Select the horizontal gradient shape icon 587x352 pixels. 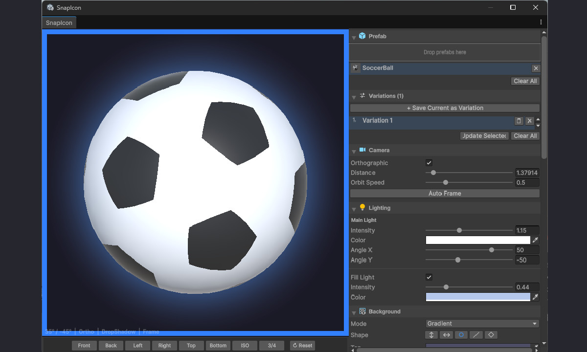pos(446,335)
